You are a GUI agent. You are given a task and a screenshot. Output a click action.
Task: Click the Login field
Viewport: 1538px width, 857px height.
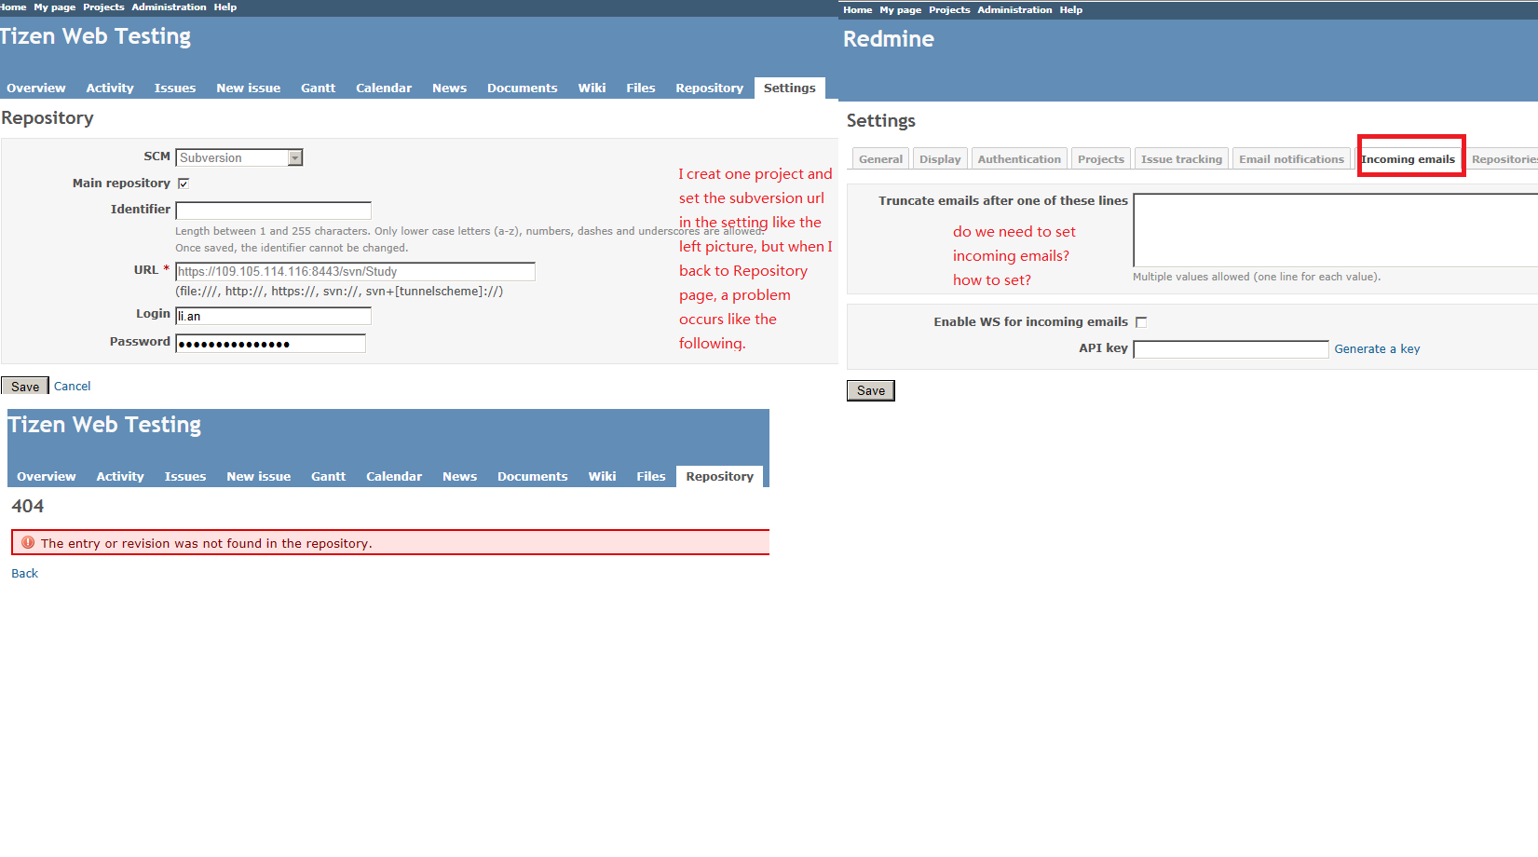click(x=273, y=316)
